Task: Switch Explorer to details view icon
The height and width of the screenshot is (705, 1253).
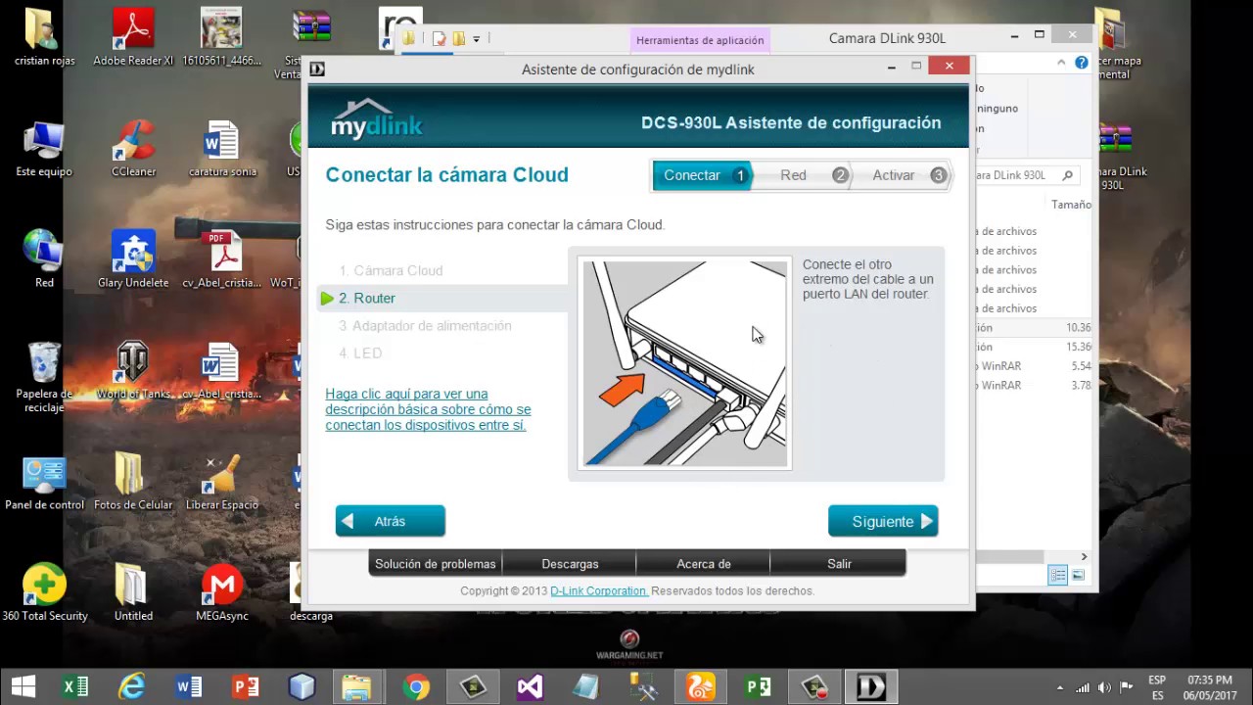Action: (x=1057, y=576)
